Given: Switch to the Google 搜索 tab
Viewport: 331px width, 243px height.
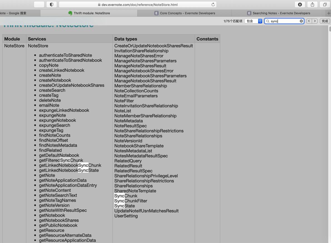Looking at the screenshot, I should point(20,13).
